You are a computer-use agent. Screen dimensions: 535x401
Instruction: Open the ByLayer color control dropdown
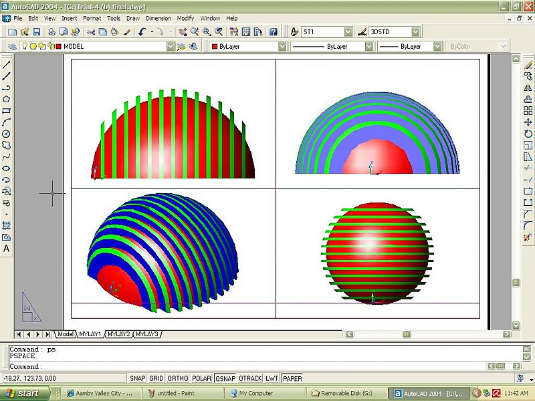pyautogui.click(x=282, y=47)
